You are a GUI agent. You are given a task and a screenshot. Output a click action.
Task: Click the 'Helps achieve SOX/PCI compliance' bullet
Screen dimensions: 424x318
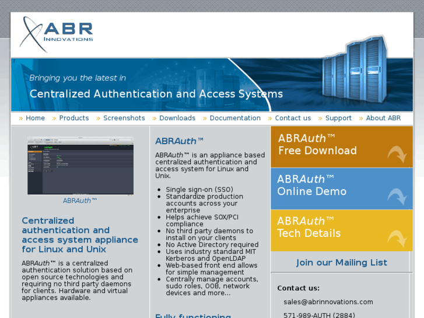(x=202, y=221)
